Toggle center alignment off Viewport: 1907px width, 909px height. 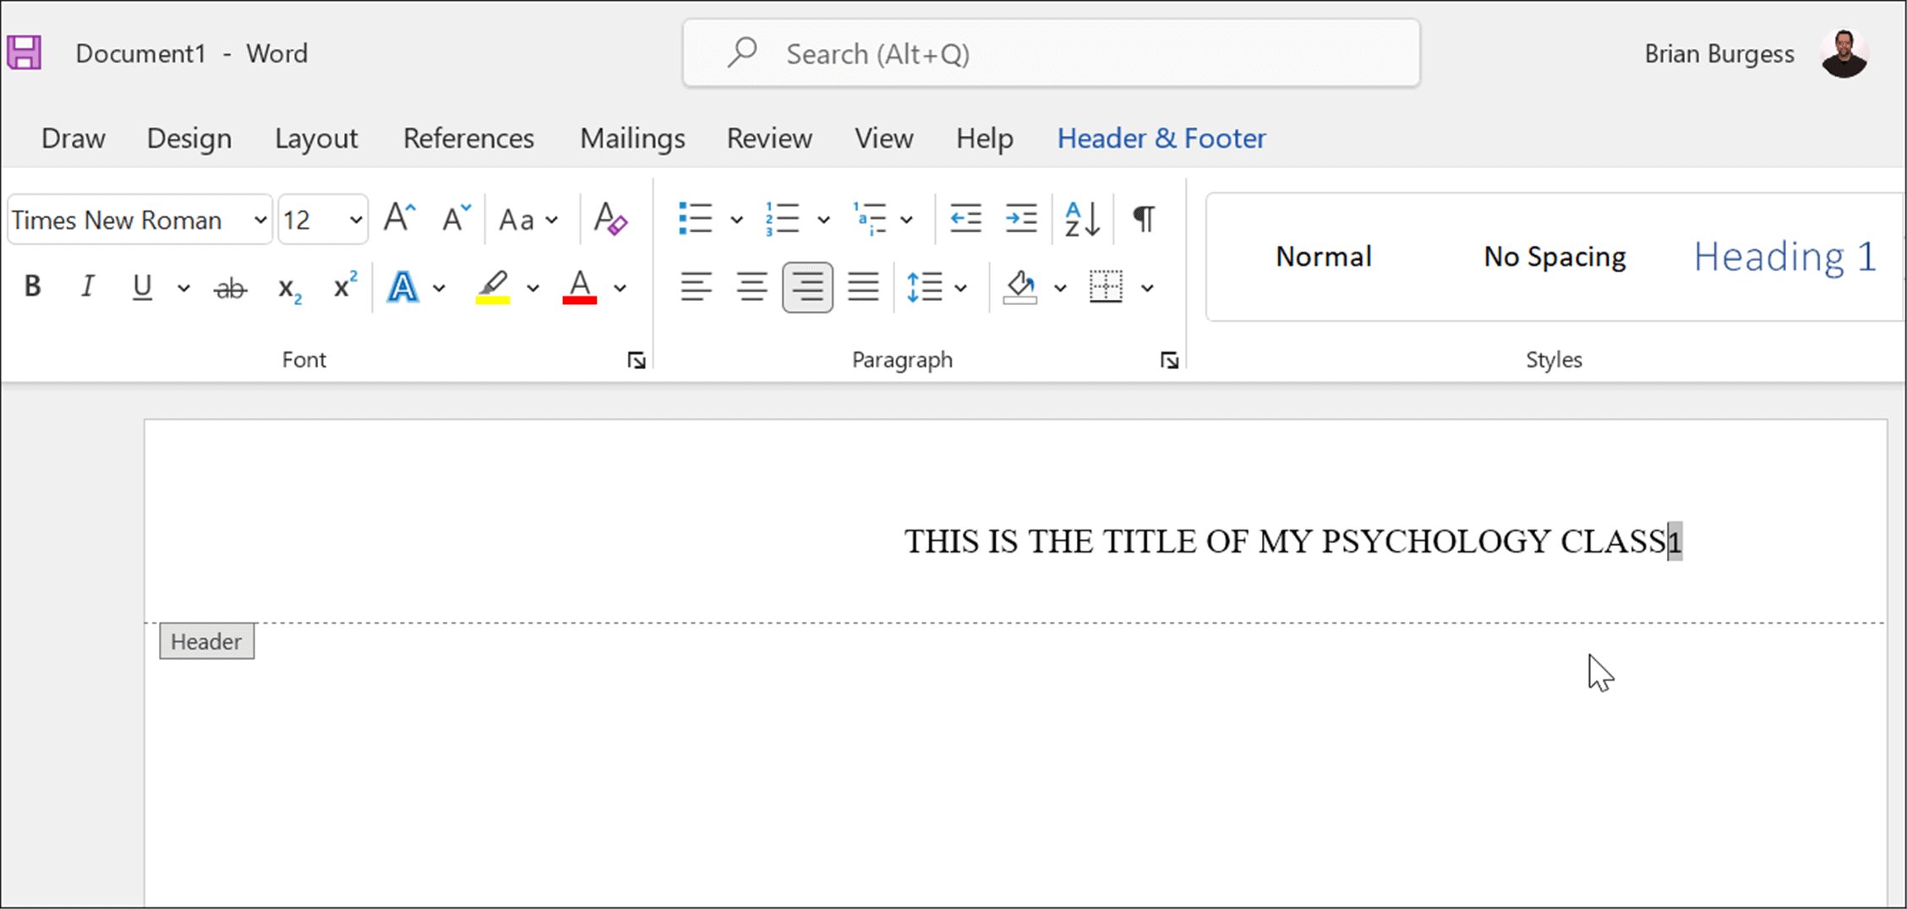point(806,287)
